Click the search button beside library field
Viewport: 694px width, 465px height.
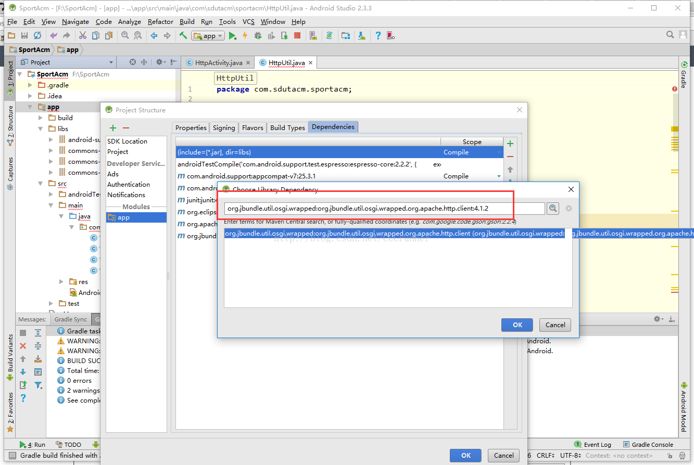click(x=553, y=208)
